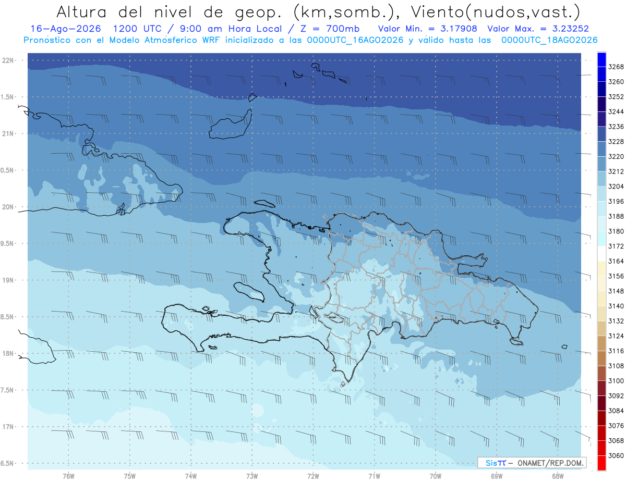
Task: Click the colorbar value 3116
Action: (616, 351)
